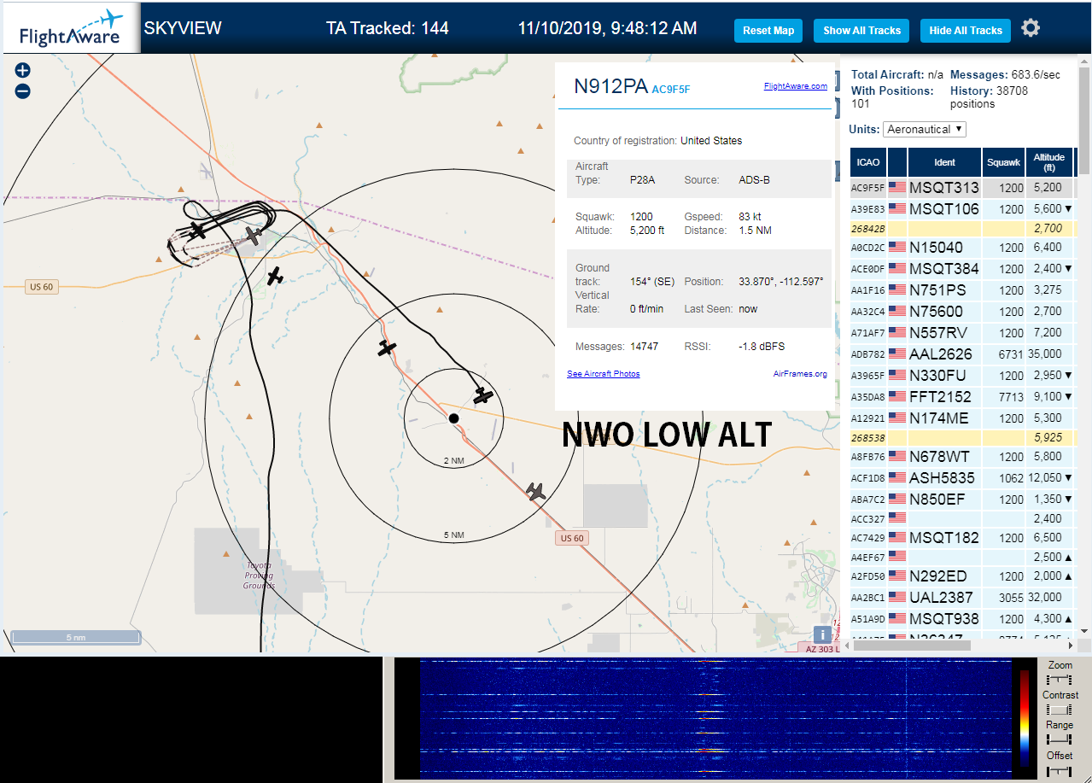Click altitude 35,000 in the AAL2626 row
Image resolution: width=1092 pixels, height=783 pixels.
(1046, 354)
